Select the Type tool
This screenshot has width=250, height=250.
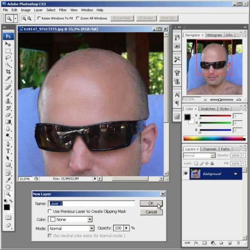8,151
